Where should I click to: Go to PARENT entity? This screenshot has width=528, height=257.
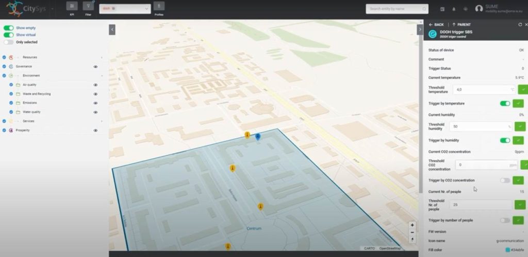(x=461, y=25)
